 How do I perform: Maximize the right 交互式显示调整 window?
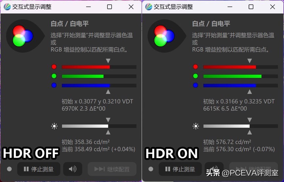coord(251,7)
